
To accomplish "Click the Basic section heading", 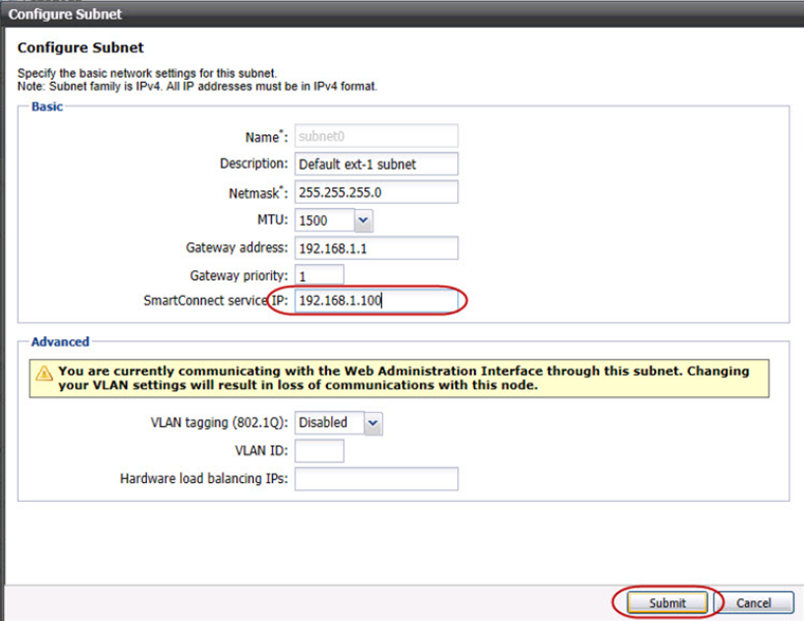I will 47,106.
